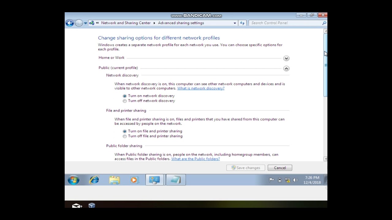This screenshot has height=220, width=392.
Task: Go to the Network and Sharing Center breadcrumb
Action: pyautogui.click(x=126, y=23)
